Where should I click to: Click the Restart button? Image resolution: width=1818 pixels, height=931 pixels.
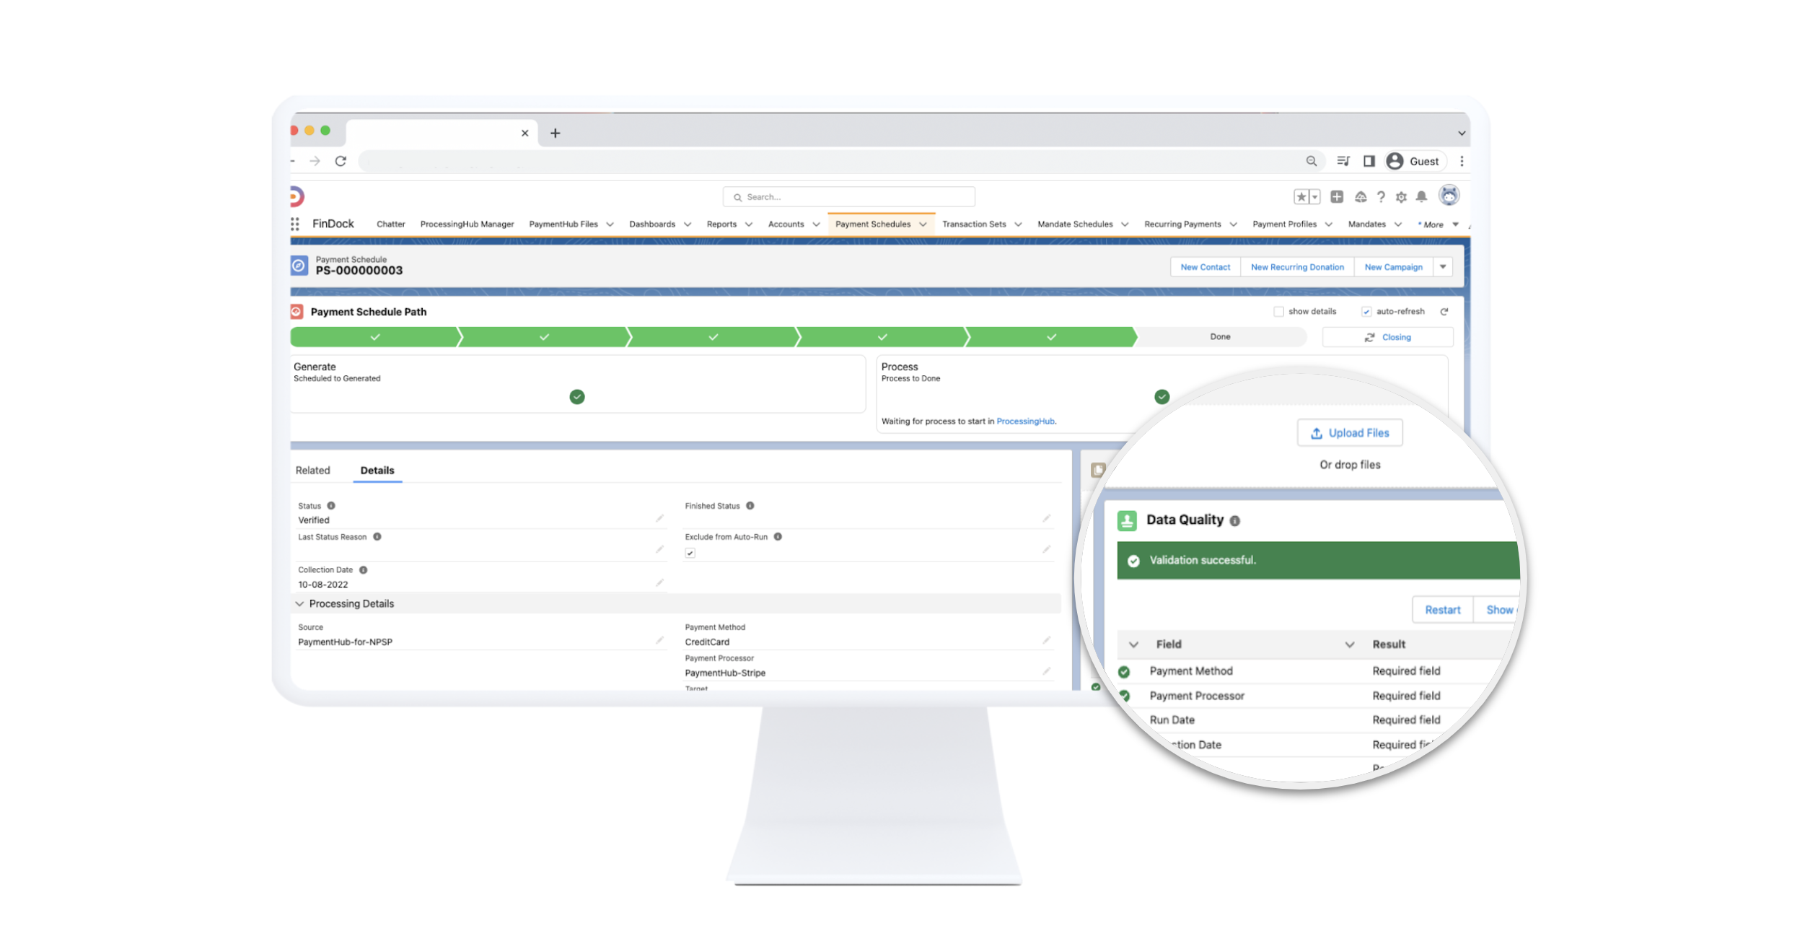[1442, 610]
